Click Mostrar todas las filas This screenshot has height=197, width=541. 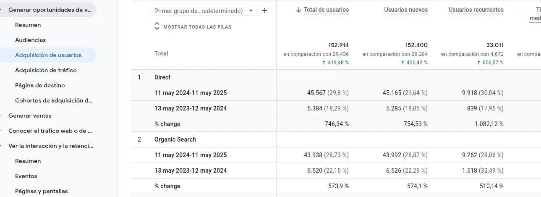pos(197,27)
